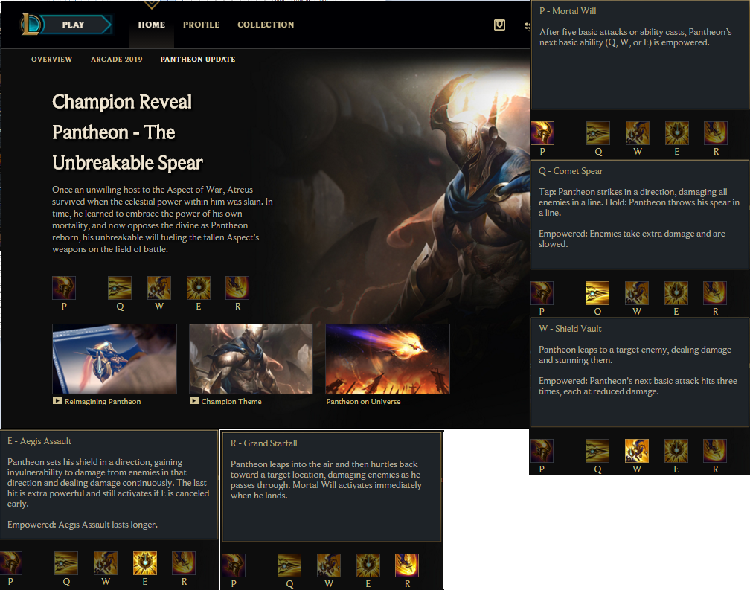
Task: Switch to the OVERVIEW sub-tab
Action: (51, 60)
